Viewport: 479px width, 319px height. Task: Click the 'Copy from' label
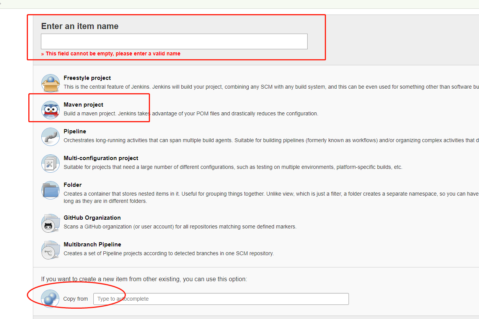click(76, 299)
